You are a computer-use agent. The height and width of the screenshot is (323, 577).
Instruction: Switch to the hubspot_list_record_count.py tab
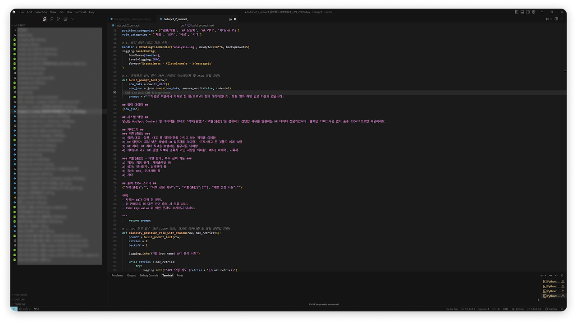tap(131, 19)
